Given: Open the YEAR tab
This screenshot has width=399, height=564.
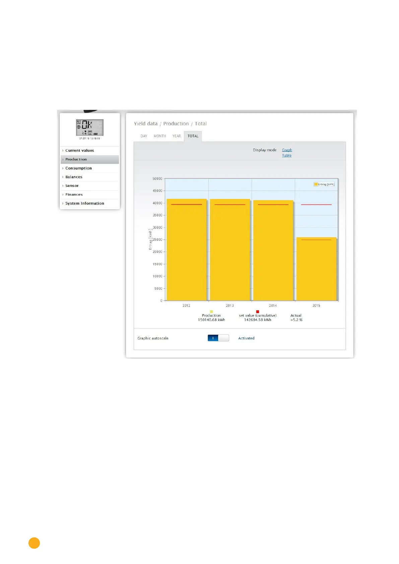Looking at the screenshot, I should coord(177,136).
